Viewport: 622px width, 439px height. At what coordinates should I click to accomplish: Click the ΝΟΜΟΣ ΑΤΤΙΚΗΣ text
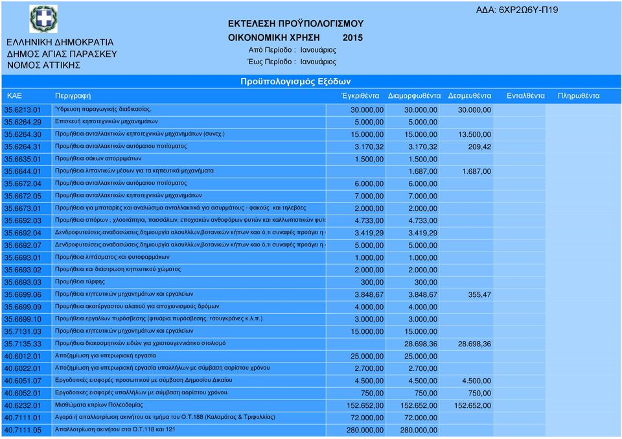click(43, 65)
